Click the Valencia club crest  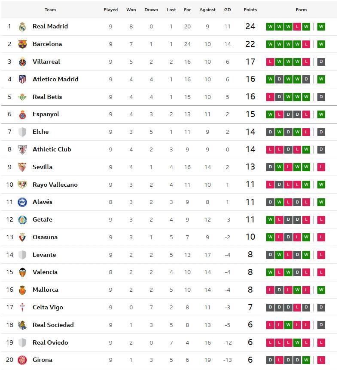[22, 272]
